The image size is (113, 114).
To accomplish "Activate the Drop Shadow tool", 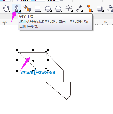I will [x=100, y=9].
